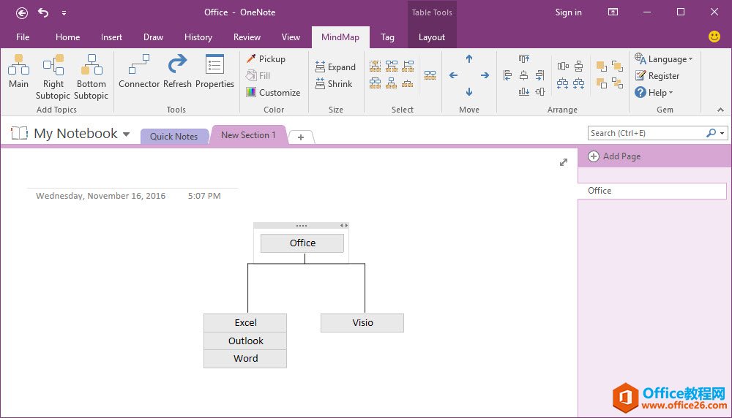Viewport: 732px width, 418px height.
Task: Collapse the ribbon with the chevron
Action: (720, 110)
